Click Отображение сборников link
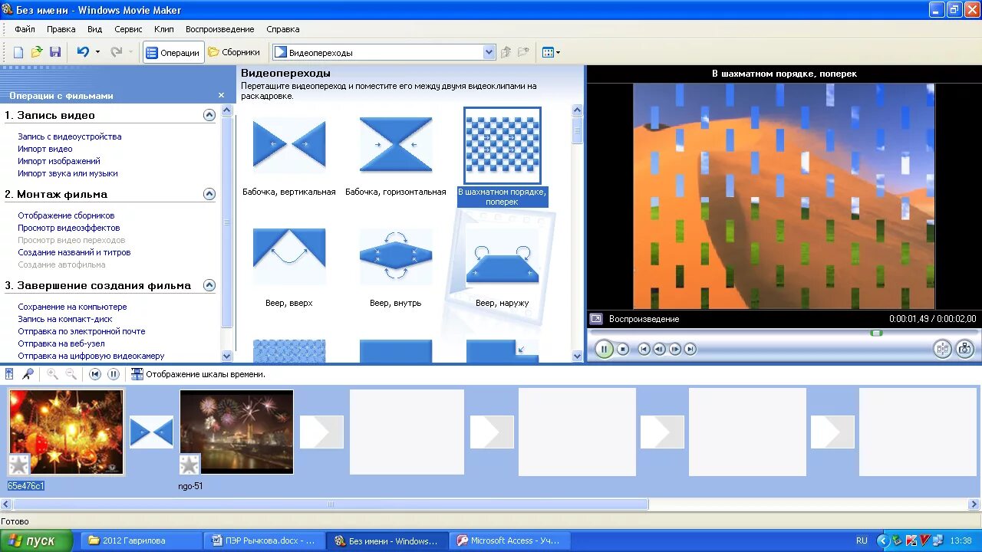 (66, 215)
